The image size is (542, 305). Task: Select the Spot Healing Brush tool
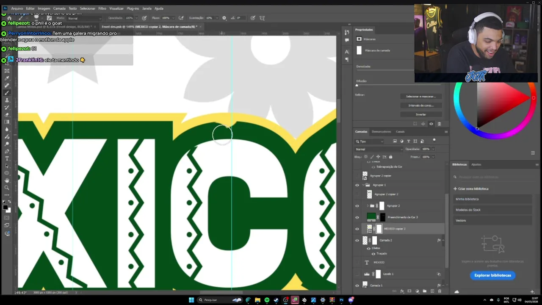(x=7, y=85)
